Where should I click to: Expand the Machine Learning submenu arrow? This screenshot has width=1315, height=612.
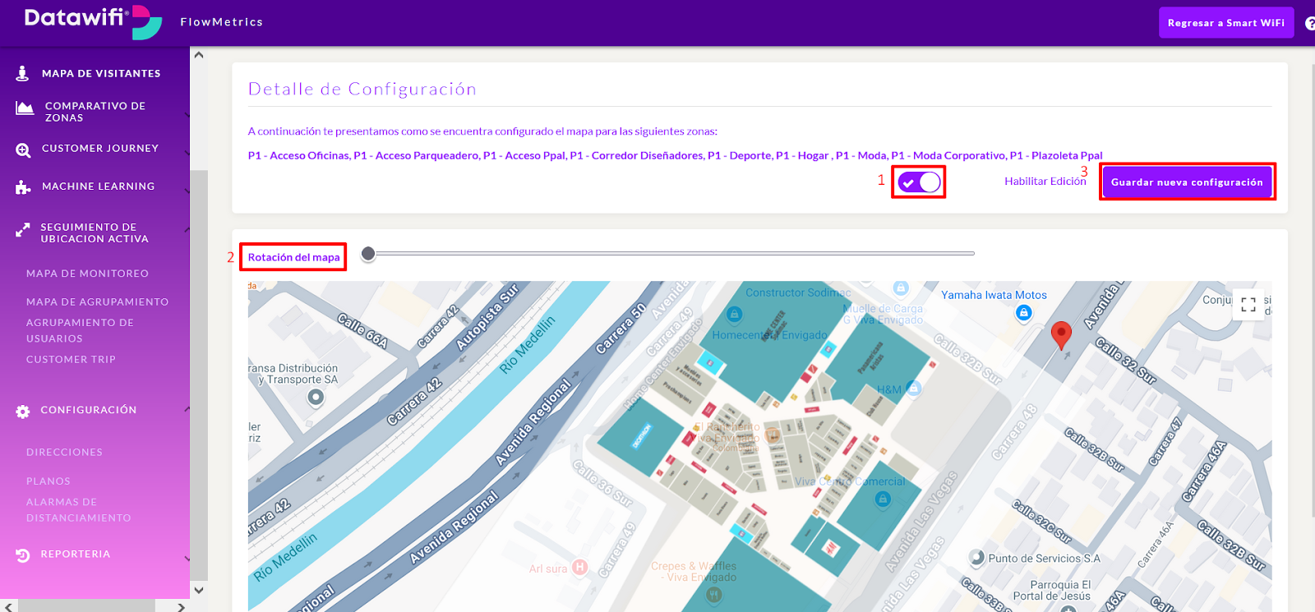click(x=187, y=191)
